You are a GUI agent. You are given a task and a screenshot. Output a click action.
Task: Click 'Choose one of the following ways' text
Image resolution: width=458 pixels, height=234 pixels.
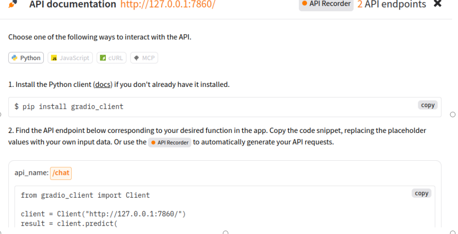[x=100, y=37]
